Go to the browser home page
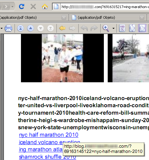 [x=45, y=6]
